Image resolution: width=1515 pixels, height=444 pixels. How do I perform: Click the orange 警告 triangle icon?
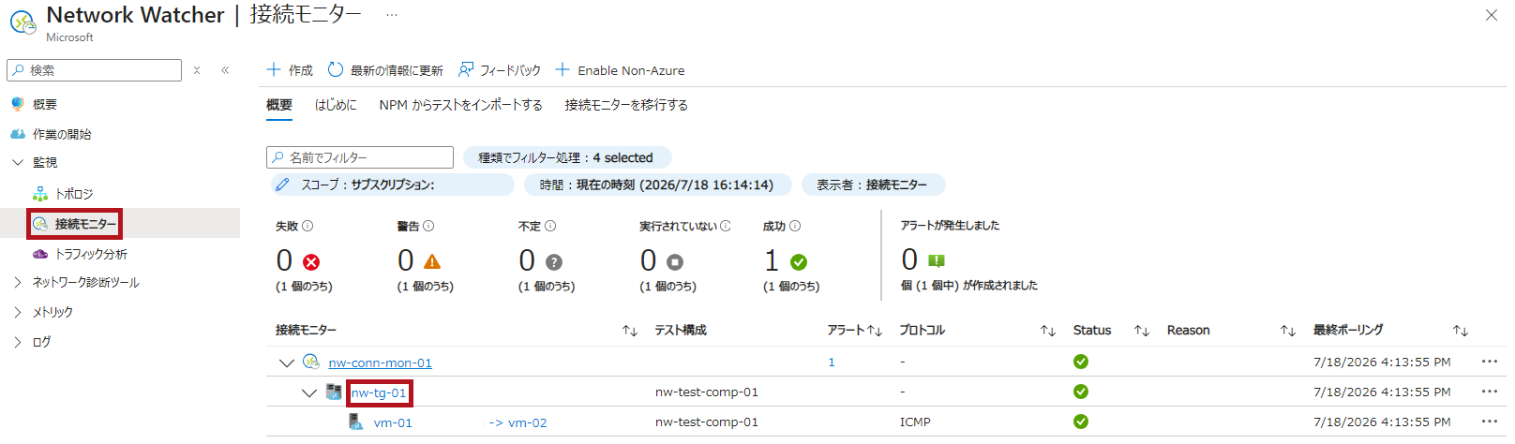(x=432, y=262)
